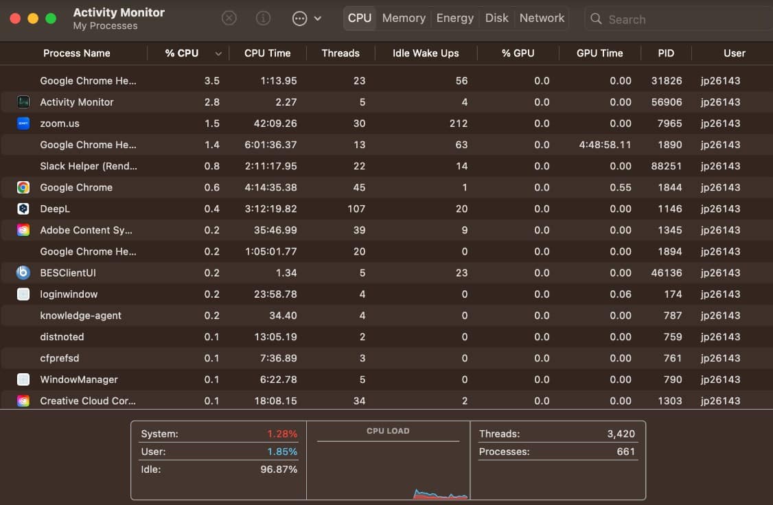Click the PID value 56906
The width and height of the screenshot is (773, 505).
click(x=667, y=102)
